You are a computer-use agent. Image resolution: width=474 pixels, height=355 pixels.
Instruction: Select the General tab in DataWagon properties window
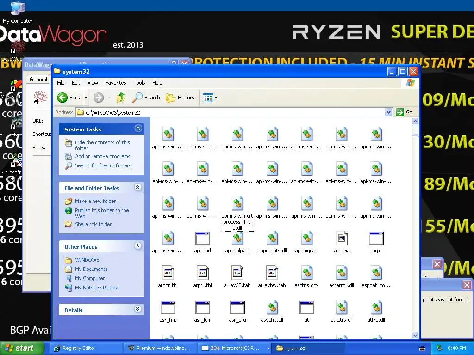38,80
